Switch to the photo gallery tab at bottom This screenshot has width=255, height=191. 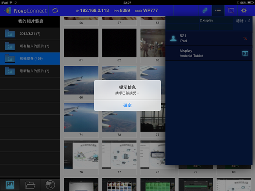(x=10, y=185)
